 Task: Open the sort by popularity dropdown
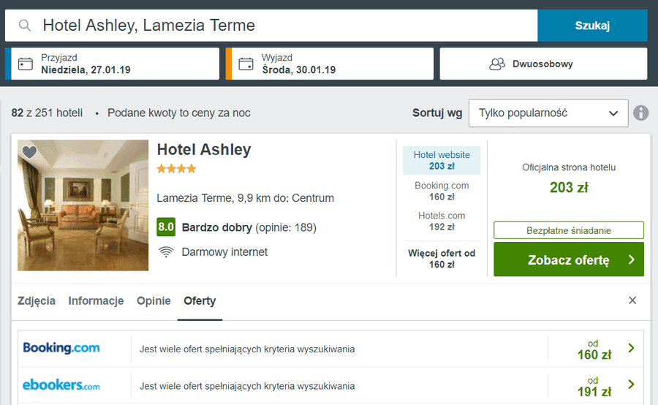pos(548,113)
